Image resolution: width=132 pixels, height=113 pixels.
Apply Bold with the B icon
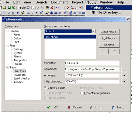[4, 13]
